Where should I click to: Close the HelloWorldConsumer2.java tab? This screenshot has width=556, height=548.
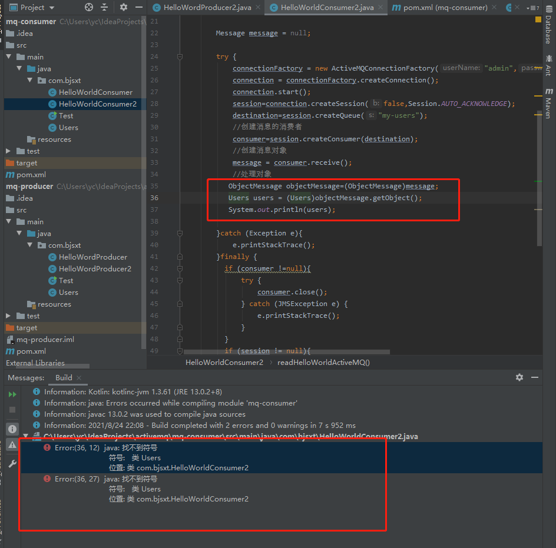coord(380,8)
